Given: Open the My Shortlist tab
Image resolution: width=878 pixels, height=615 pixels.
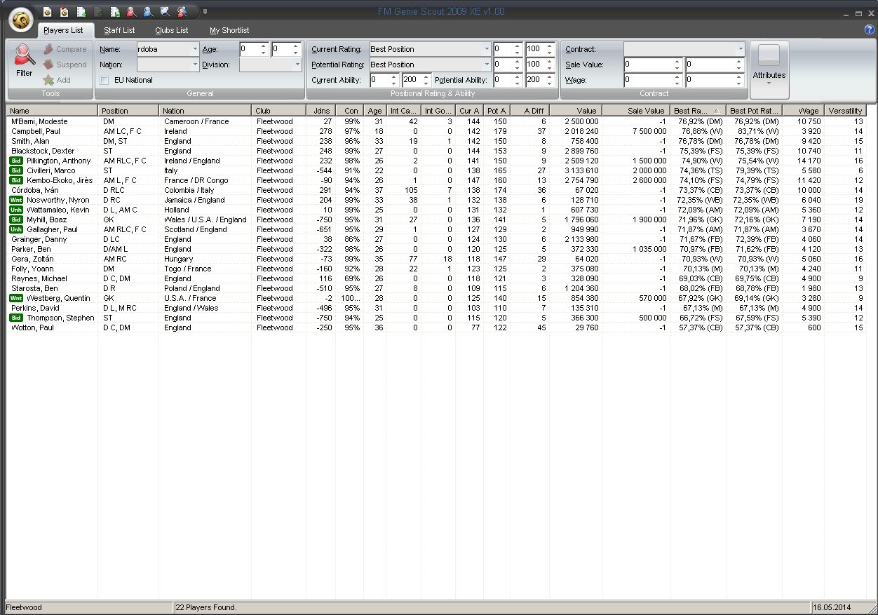Looking at the screenshot, I should [x=229, y=30].
